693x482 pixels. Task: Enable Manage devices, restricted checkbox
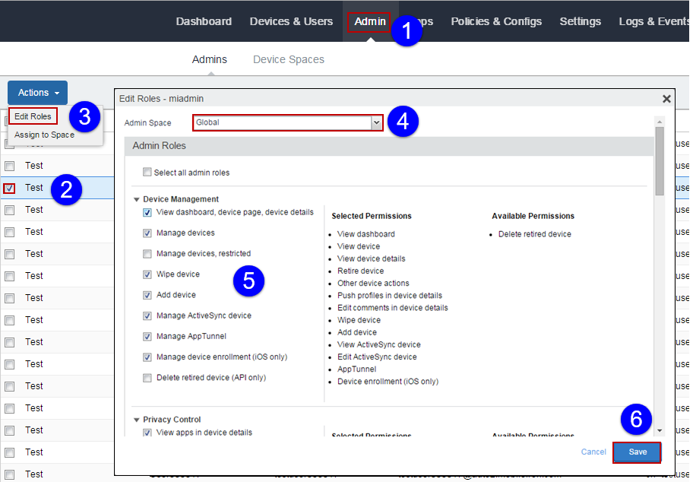147,254
